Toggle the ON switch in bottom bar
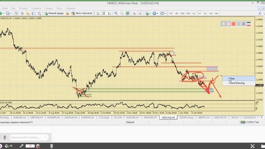The height and width of the screenshot is (149, 265). 30,146
